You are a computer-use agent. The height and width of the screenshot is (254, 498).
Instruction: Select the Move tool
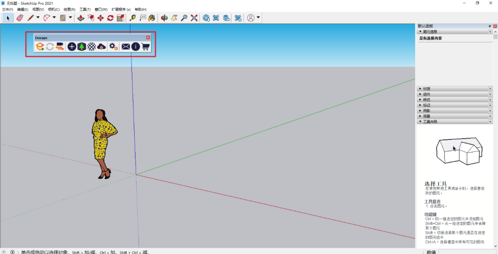click(101, 18)
